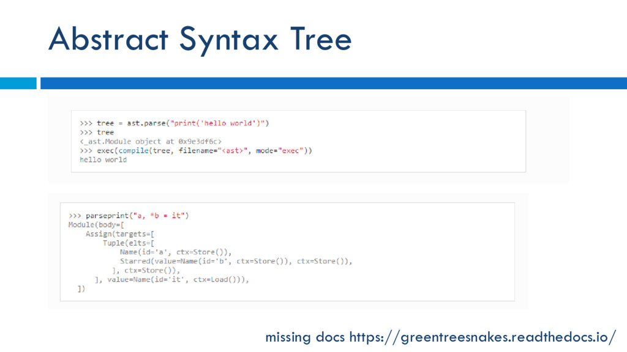Click the Starred(value=Name(id='b'...) line
Image resolution: width=627 pixels, height=352 pixels.
236,262
